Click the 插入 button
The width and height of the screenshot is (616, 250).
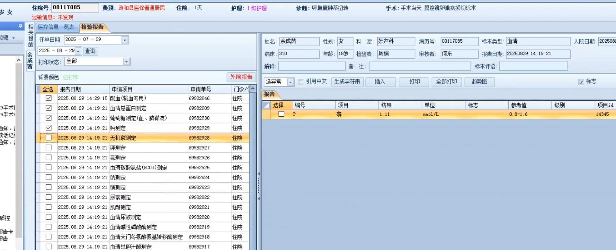tap(380, 82)
